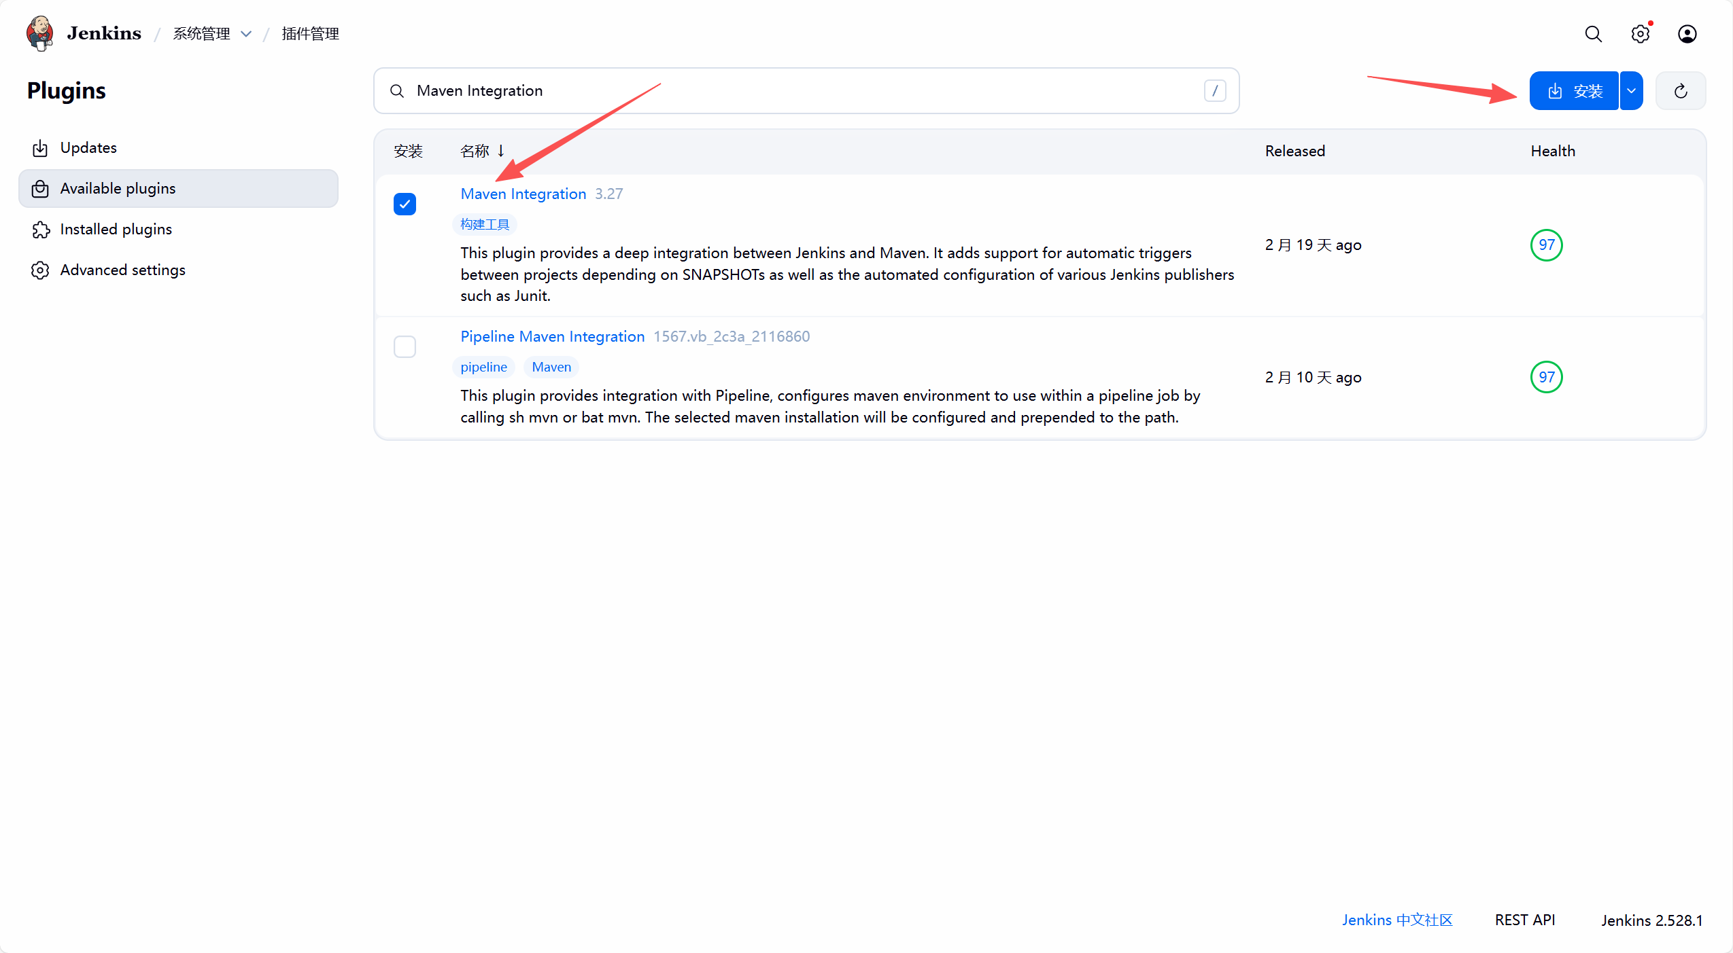Viewport: 1733px width, 953px height.
Task: Click Pipeline Maven Integration health score badge
Action: pos(1546,377)
